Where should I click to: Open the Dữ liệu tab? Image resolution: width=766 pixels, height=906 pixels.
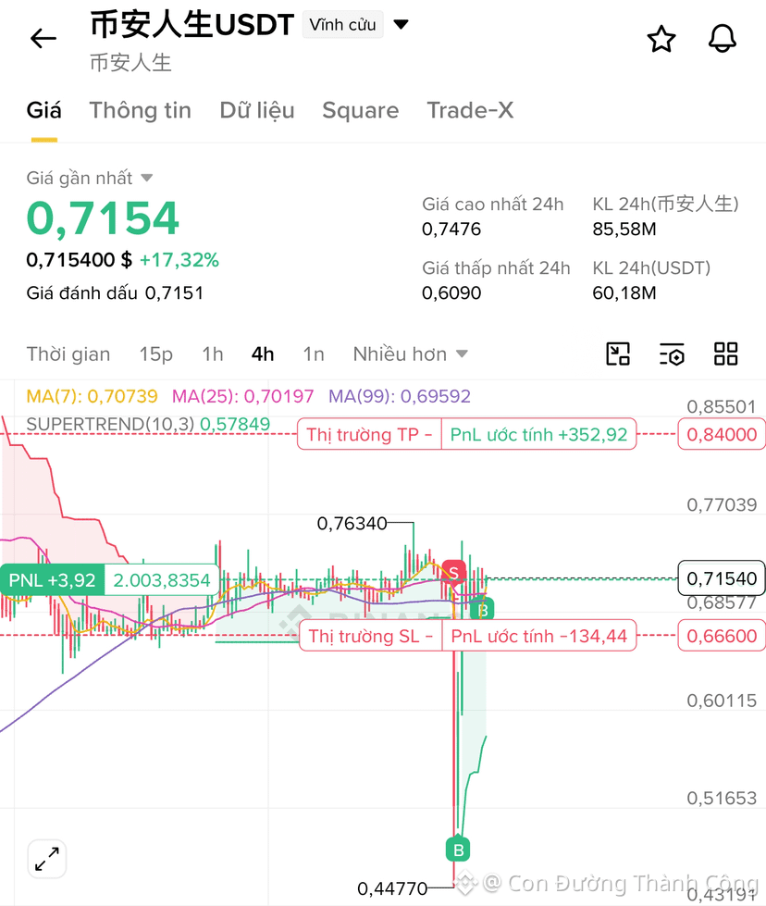click(x=257, y=110)
